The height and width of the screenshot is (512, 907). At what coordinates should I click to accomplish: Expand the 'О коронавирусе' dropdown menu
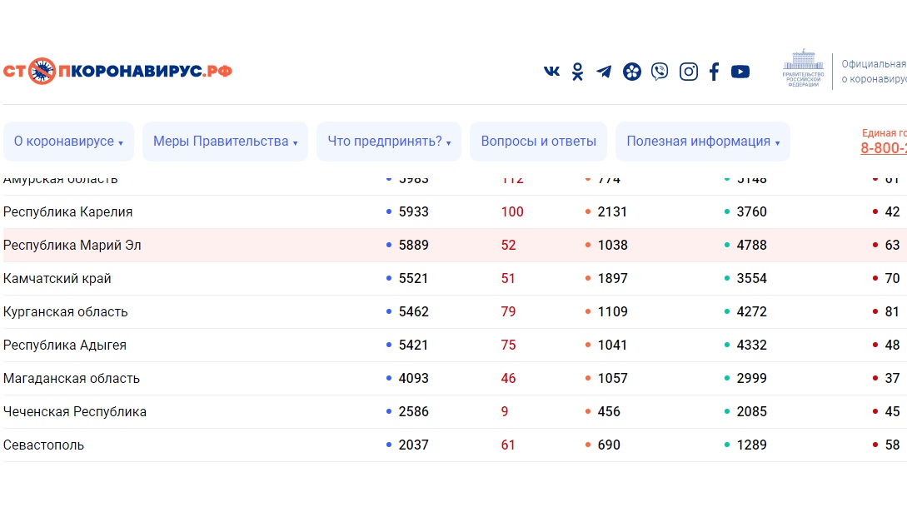pyautogui.click(x=68, y=142)
